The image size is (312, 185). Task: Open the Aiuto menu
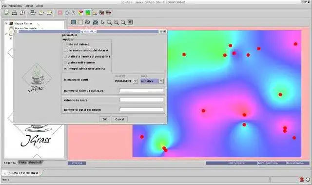pyautogui.click(x=39, y=6)
